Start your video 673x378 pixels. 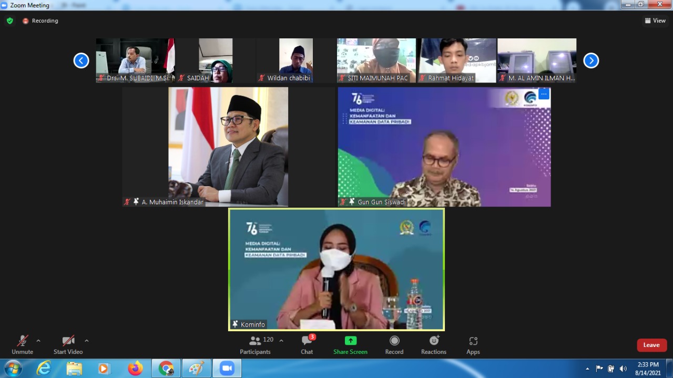tap(68, 341)
